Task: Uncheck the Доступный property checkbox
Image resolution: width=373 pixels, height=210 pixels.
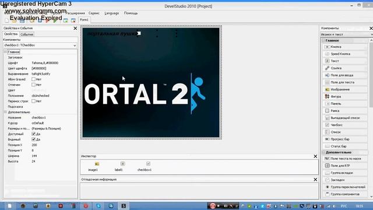Action: pyautogui.click(x=34, y=134)
